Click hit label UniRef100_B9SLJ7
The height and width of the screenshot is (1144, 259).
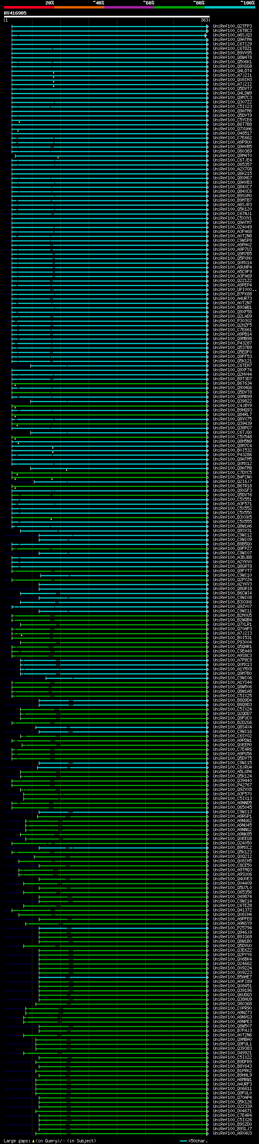click(232, 1129)
